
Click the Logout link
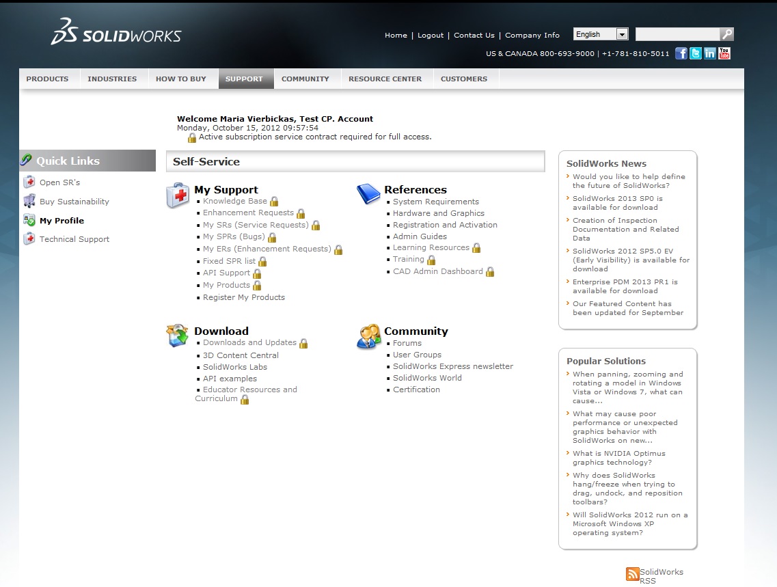[431, 36]
